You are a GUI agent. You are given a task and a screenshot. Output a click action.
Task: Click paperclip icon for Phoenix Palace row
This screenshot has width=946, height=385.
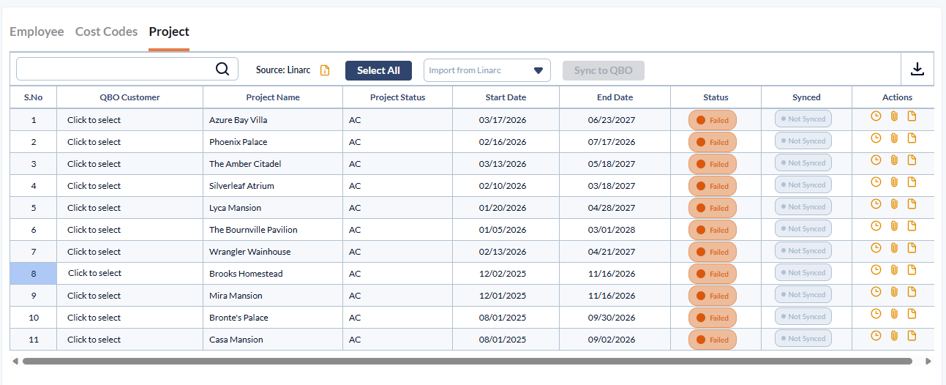coord(894,138)
